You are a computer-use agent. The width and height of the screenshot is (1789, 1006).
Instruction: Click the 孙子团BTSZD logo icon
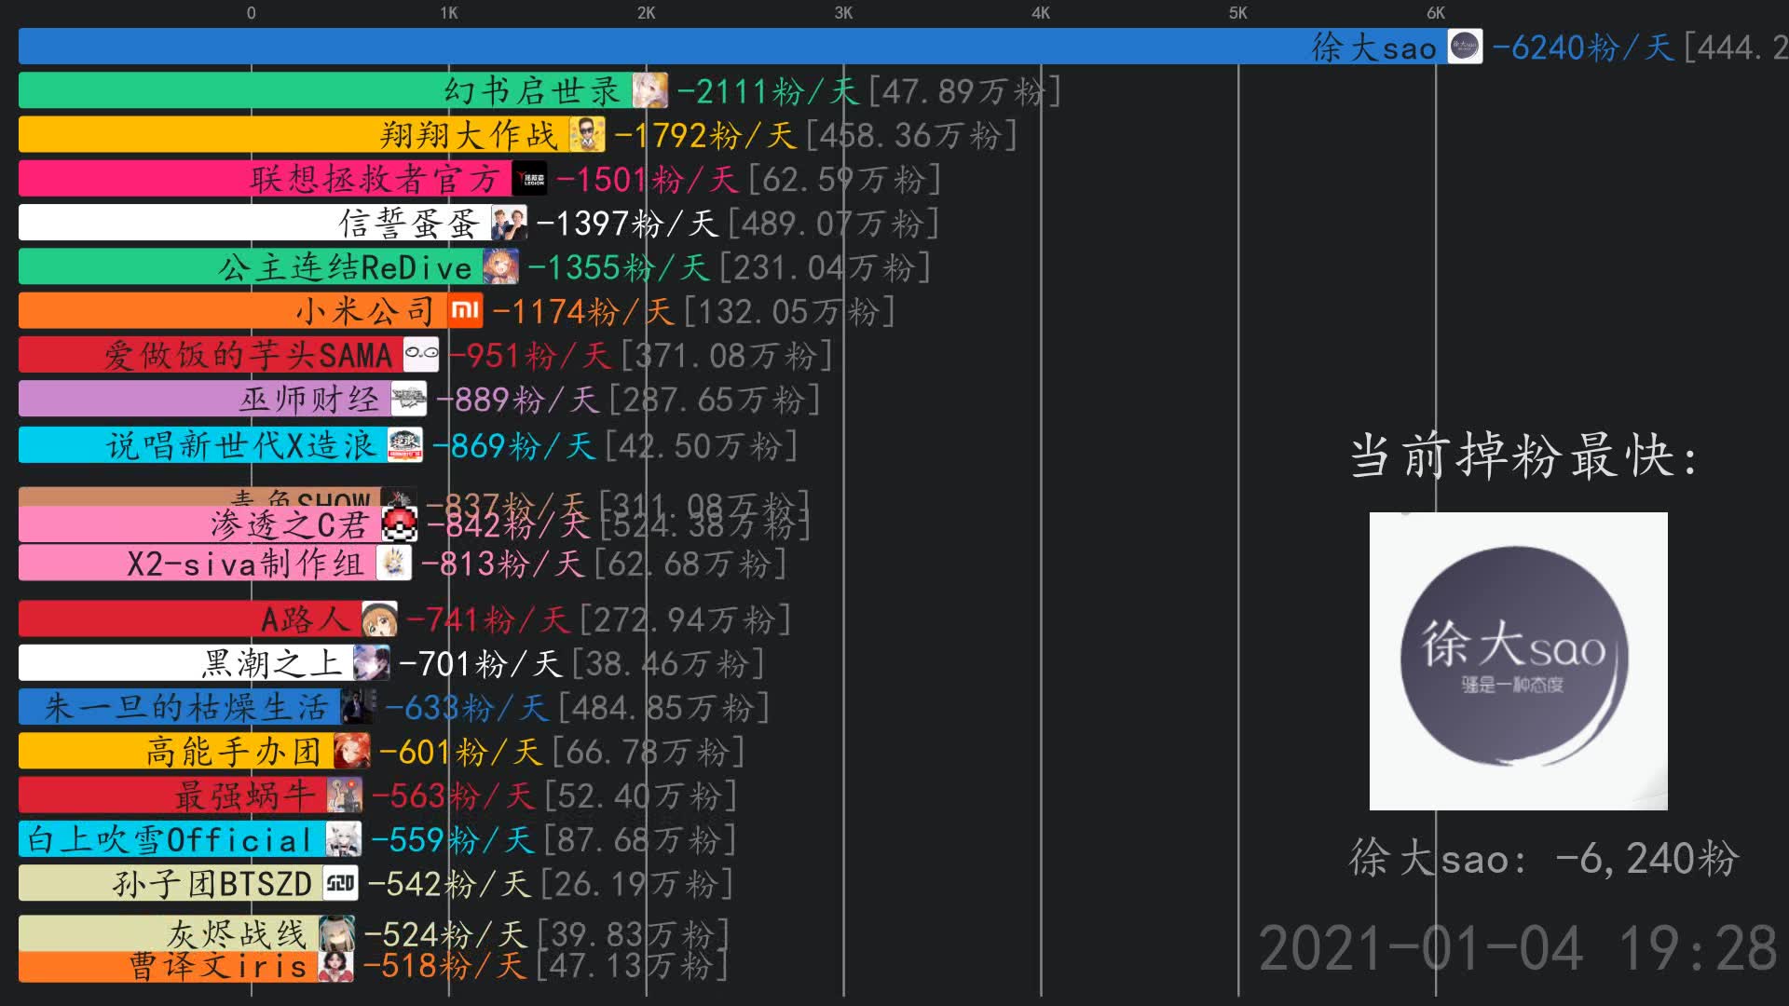point(340,883)
